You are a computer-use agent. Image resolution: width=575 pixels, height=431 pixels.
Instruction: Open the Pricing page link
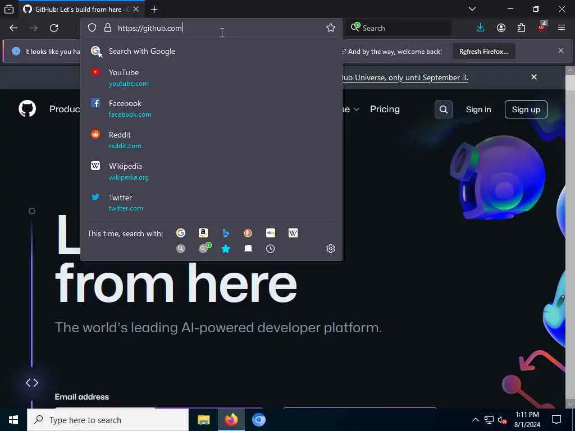pos(385,109)
